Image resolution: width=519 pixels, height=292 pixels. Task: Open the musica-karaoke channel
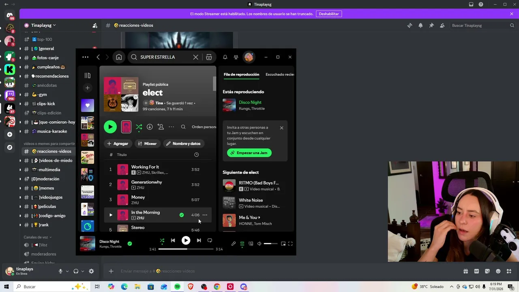49,131
